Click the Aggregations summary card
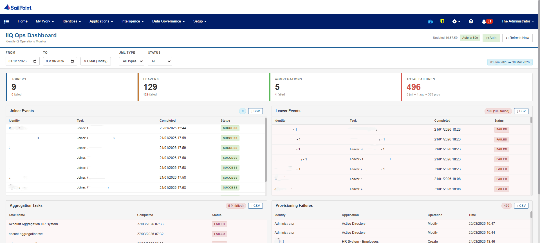This screenshot has width=540, height=243. [x=335, y=87]
